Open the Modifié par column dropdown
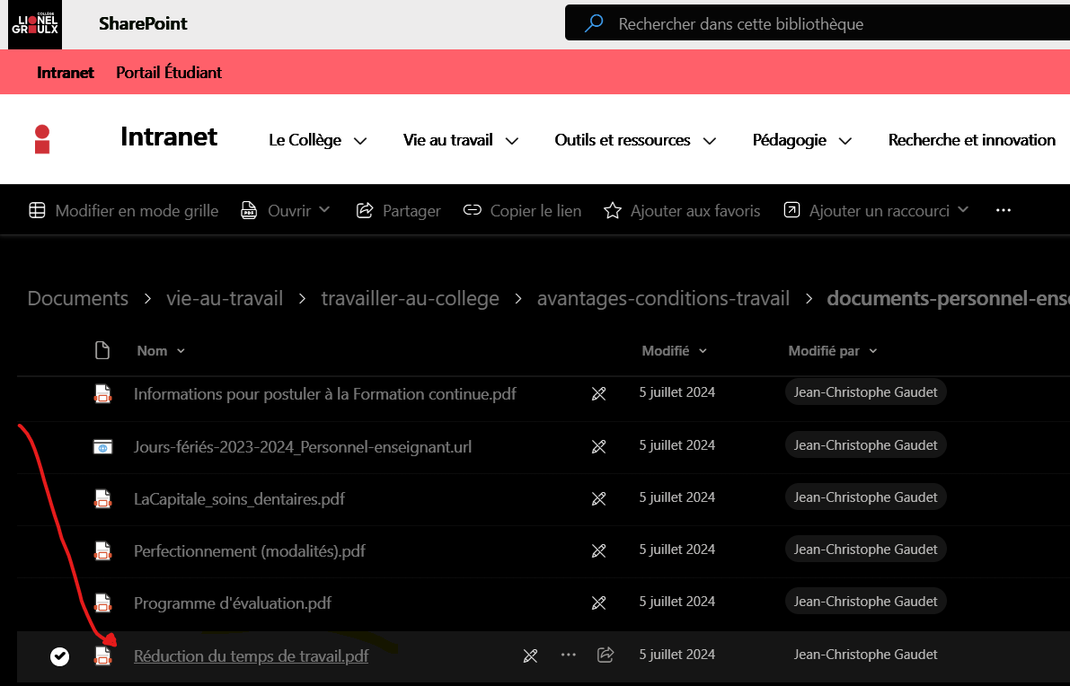The height and width of the screenshot is (686, 1070). coord(832,351)
